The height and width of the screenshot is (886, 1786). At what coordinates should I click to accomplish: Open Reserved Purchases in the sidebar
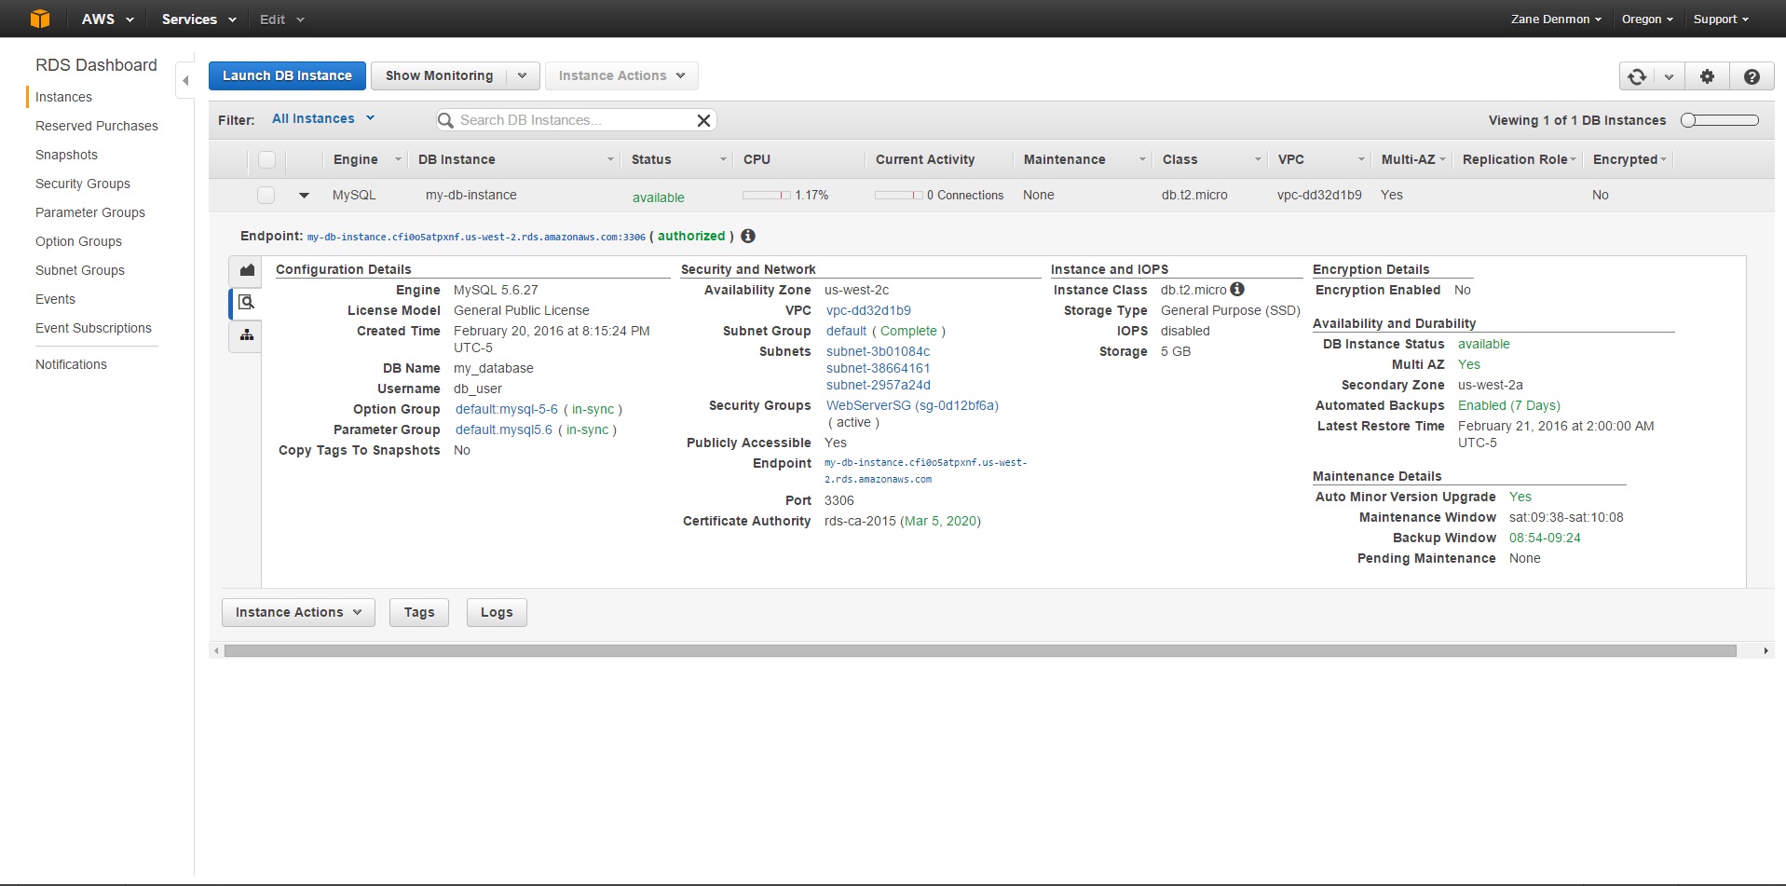tap(97, 126)
